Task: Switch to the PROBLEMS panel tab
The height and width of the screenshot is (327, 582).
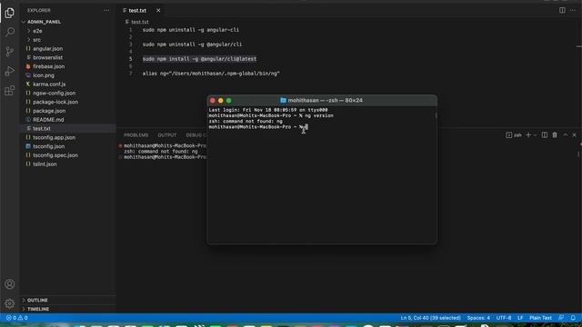Action: (136, 135)
